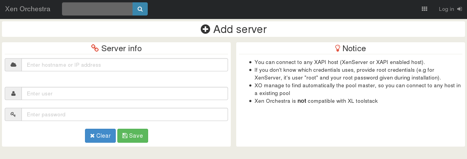Click the Notice heading text
The image size is (467, 159).
[354, 48]
